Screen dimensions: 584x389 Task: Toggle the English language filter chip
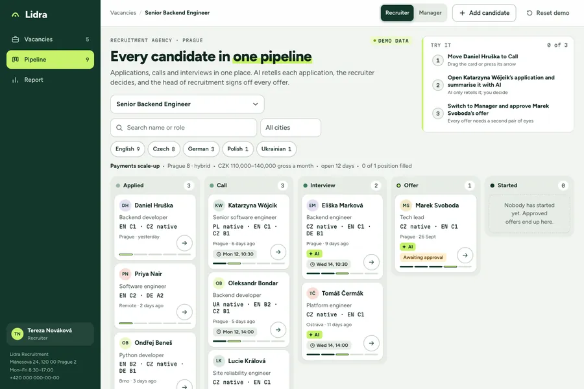(128, 149)
